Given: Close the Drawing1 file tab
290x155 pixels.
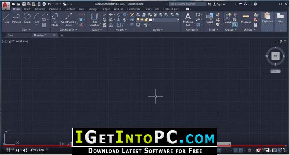Looking at the screenshot, I should tap(55, 35).
